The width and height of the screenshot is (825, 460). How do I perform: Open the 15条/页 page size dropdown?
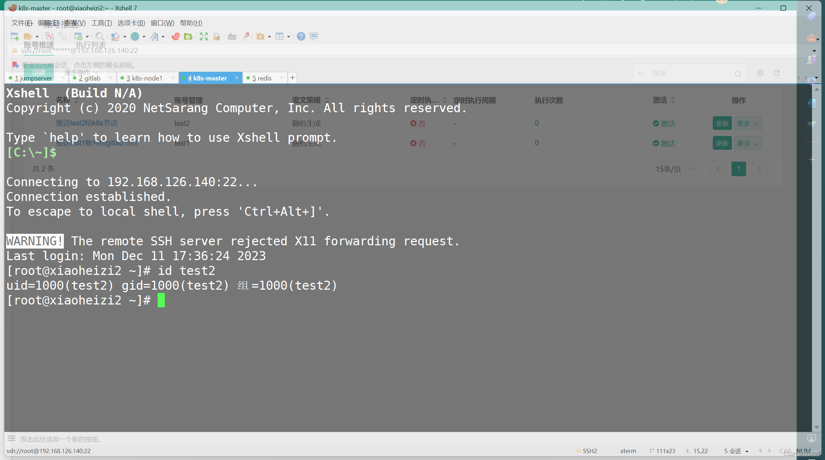673,169
